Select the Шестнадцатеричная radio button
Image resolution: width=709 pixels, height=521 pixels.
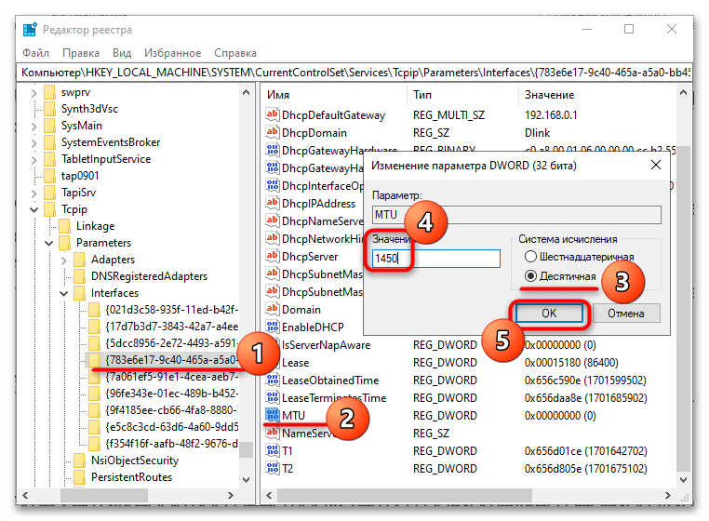coord(530,257)
